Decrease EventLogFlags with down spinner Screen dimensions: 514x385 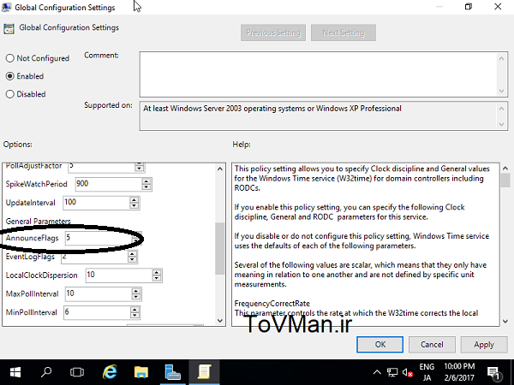coord(133,259)
